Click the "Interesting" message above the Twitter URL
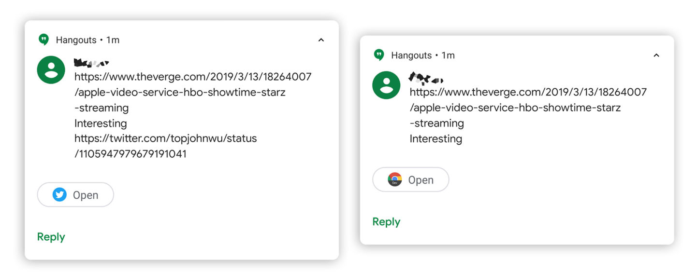The image size is (696, 274). point(101,123)
